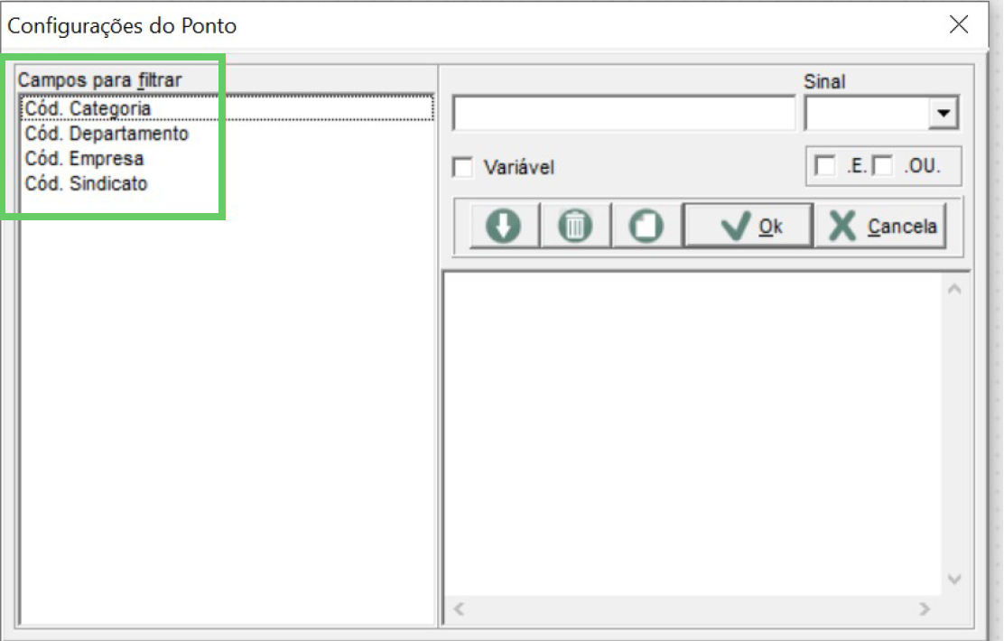Image resolution: width=1004 pixels, height=641 pixels.
Task: Click the trash can delete icon
Action: pos(575,226)
